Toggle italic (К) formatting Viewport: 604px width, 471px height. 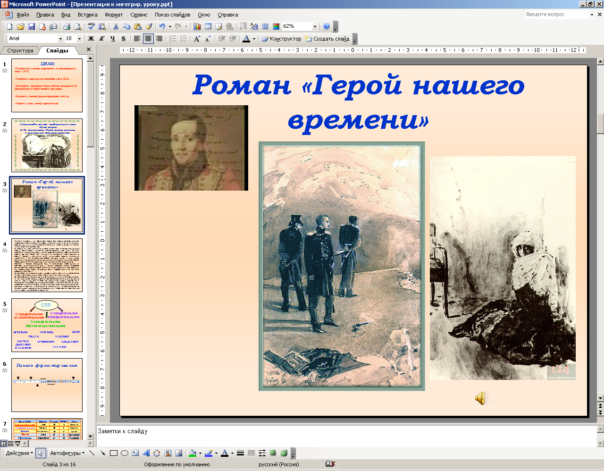click(x=101, y=39)
